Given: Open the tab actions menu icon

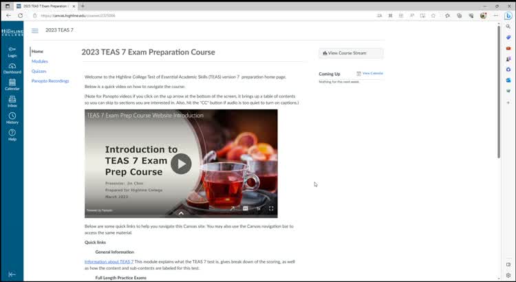Looking at the screenshot, I should pyautogui.click(x=8, y=6).
